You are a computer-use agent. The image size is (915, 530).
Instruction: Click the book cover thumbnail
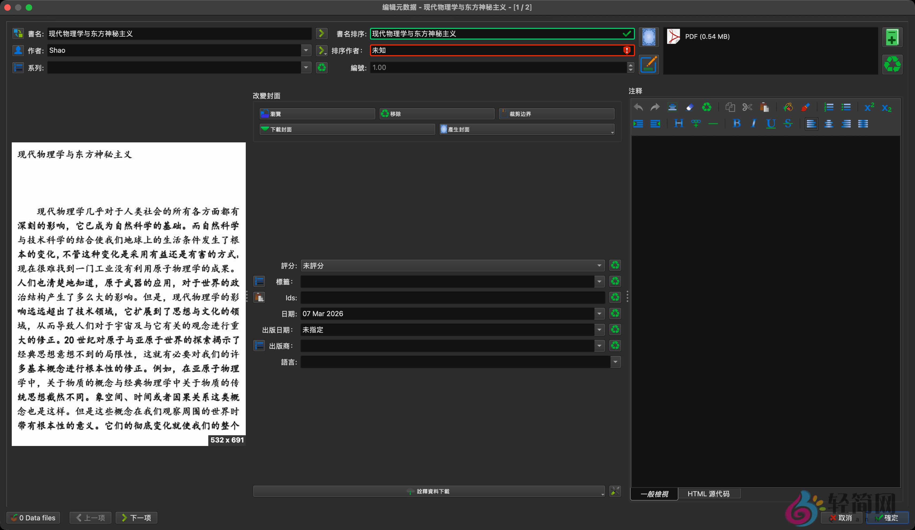(128, 294)
